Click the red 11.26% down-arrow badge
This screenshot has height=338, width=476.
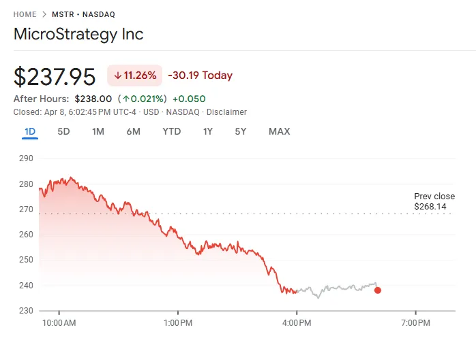(x=134, y=75)
